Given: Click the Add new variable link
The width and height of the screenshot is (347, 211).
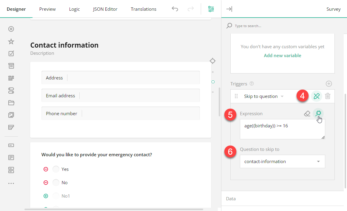Looking at the screenshot, I should [282, 55].
